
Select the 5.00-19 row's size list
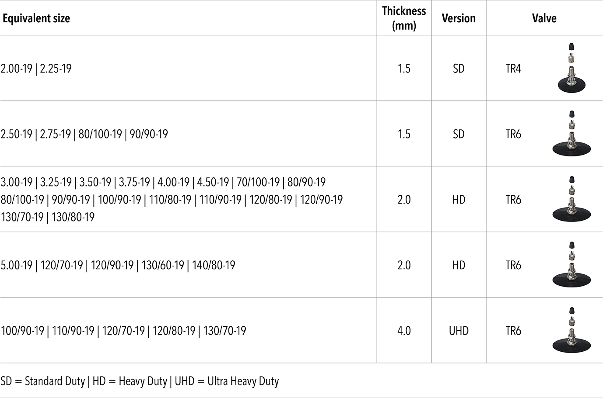pyautogui.click(x=118, y=265)
